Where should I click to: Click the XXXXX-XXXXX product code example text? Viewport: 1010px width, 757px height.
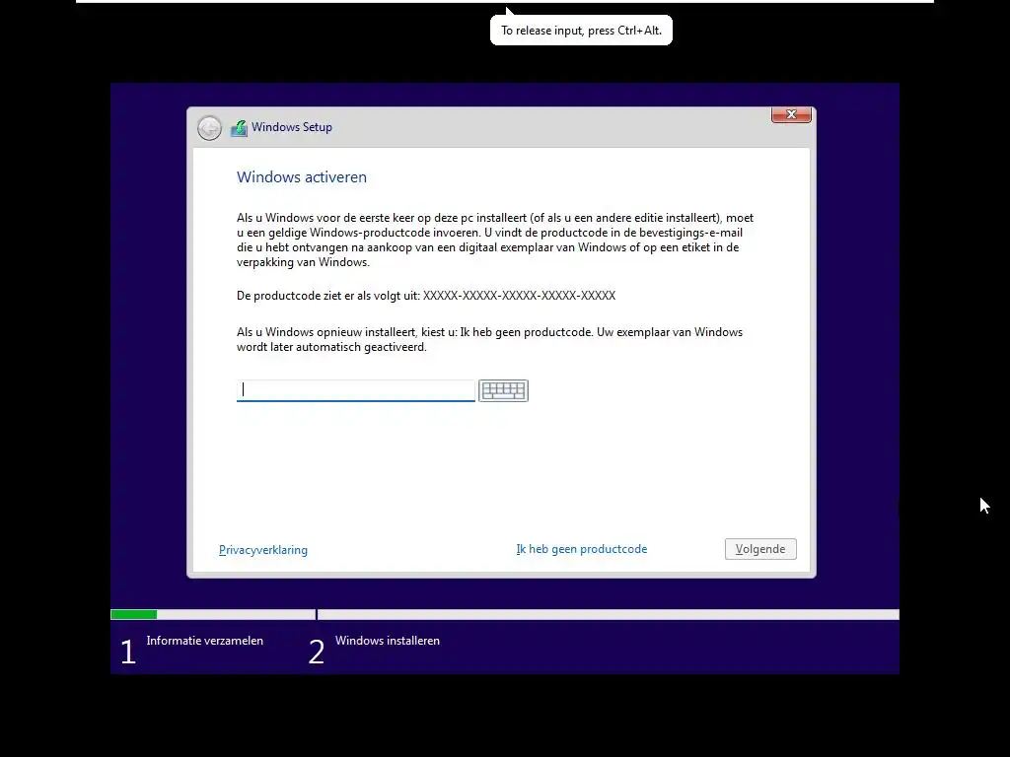(519, 296)
